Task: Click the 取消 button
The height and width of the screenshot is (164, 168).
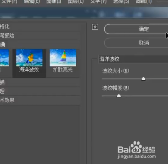Action: (136, 43)
